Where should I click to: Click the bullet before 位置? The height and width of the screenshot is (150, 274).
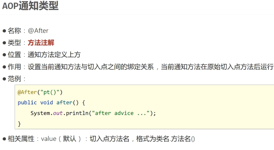coord(4,55)
